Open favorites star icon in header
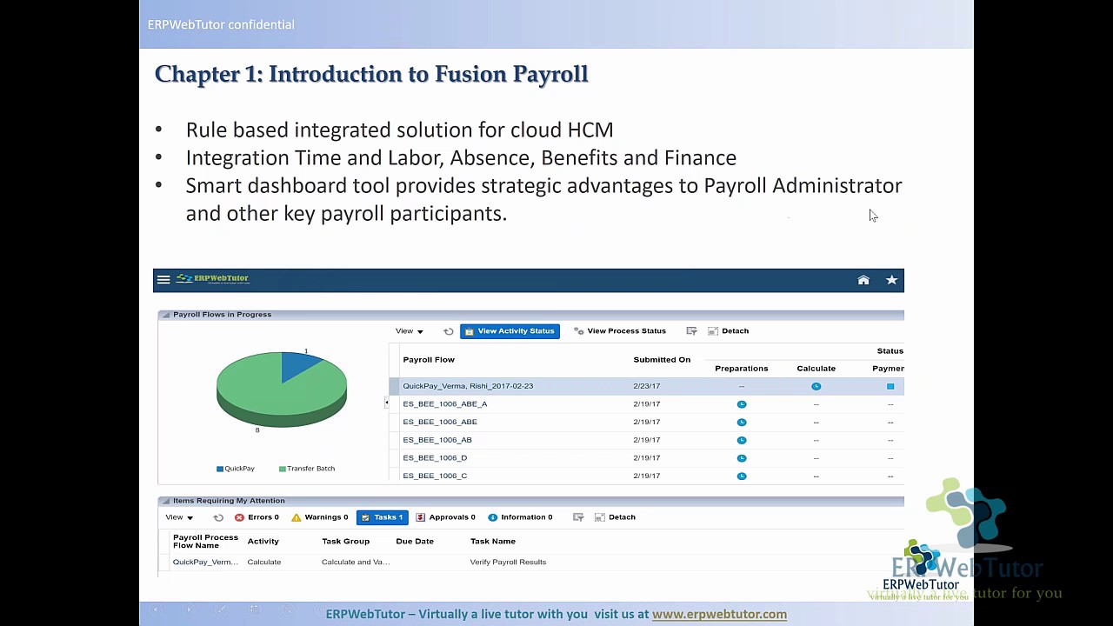Screen dimensions: 1113x626 pos(891,280)
